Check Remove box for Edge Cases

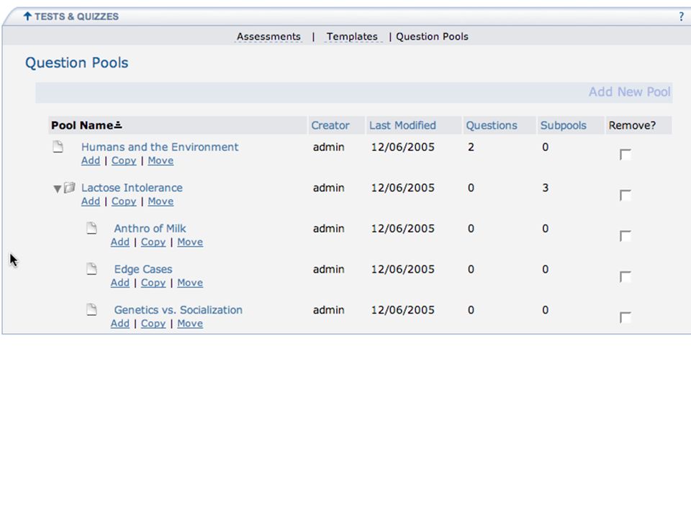[x=625, y=276]
